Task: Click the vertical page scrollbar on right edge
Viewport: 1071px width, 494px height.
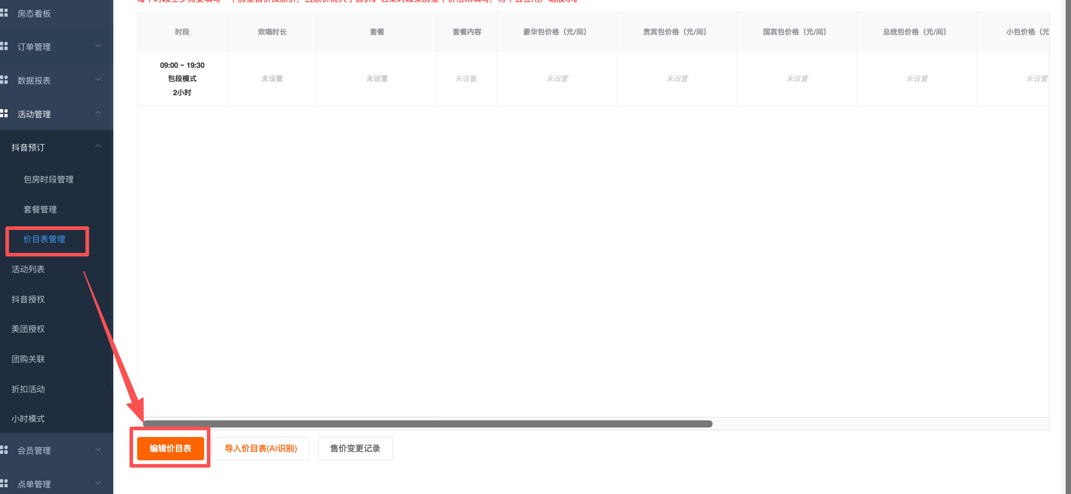Action: pyautogui.click(x=1068, y=247)
